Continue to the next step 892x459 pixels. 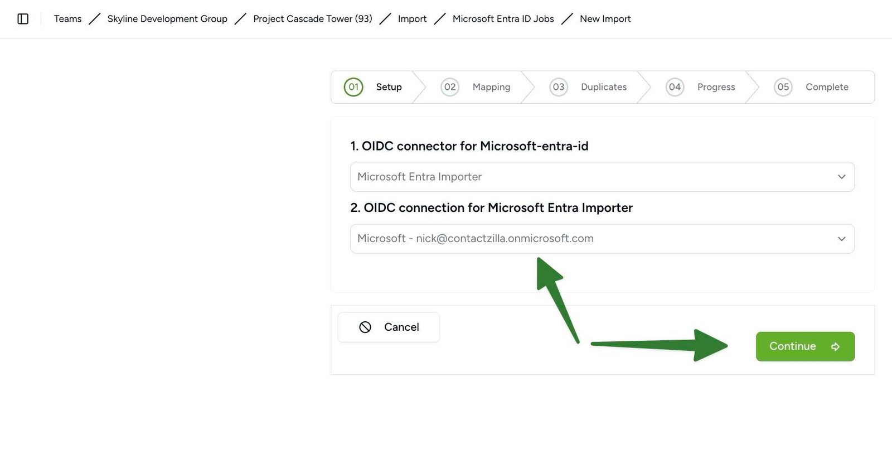(x=805, y=346)
